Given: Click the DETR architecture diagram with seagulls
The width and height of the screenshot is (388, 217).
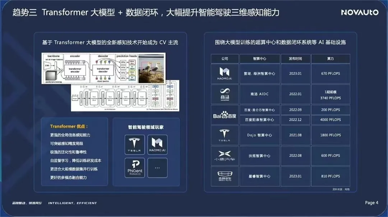Looking at the screenshot, I should (x=103, y=68).
